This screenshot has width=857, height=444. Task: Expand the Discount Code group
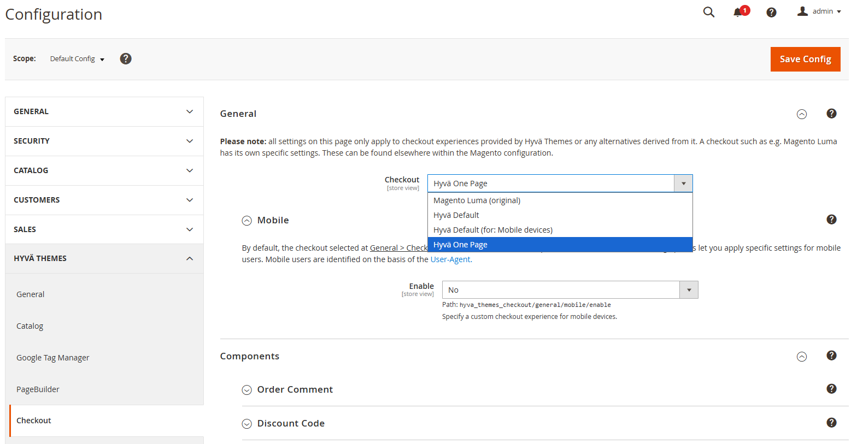[x=247, y=424]
